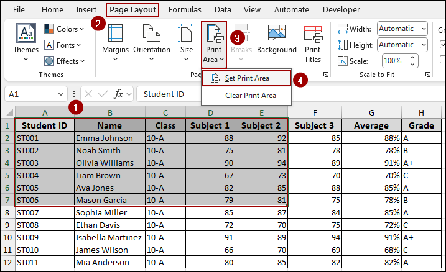
Task: Open the Themes gallery
Action: (x=26, y=41)
